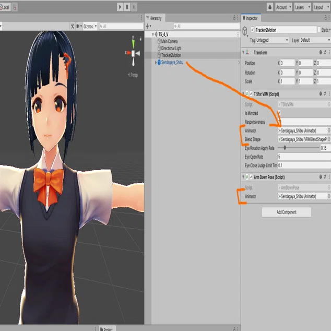Open the Layers dropdown
Screen dimensions: 331x331
pyautogui.click(x=302, y=7)
